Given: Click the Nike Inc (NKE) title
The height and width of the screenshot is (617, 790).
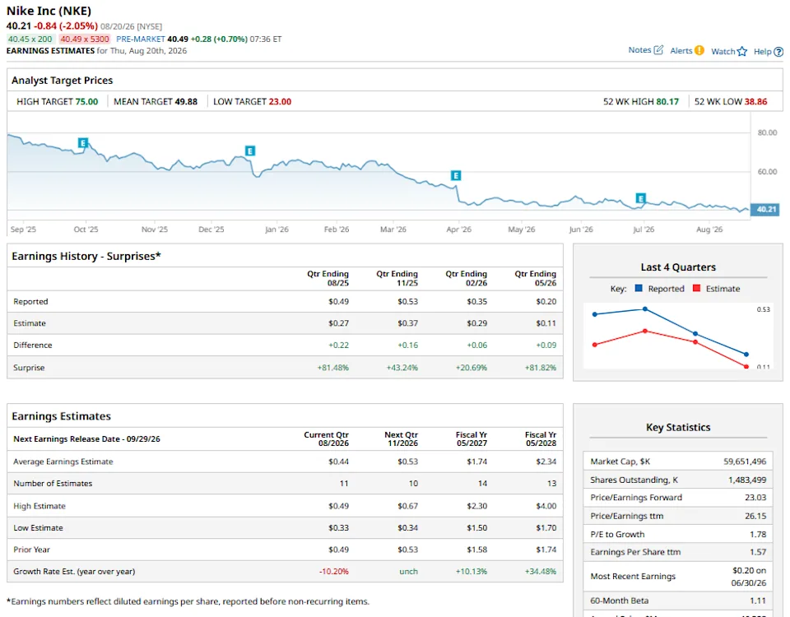Looking at the screenshot, I should (x=49, y=11).
